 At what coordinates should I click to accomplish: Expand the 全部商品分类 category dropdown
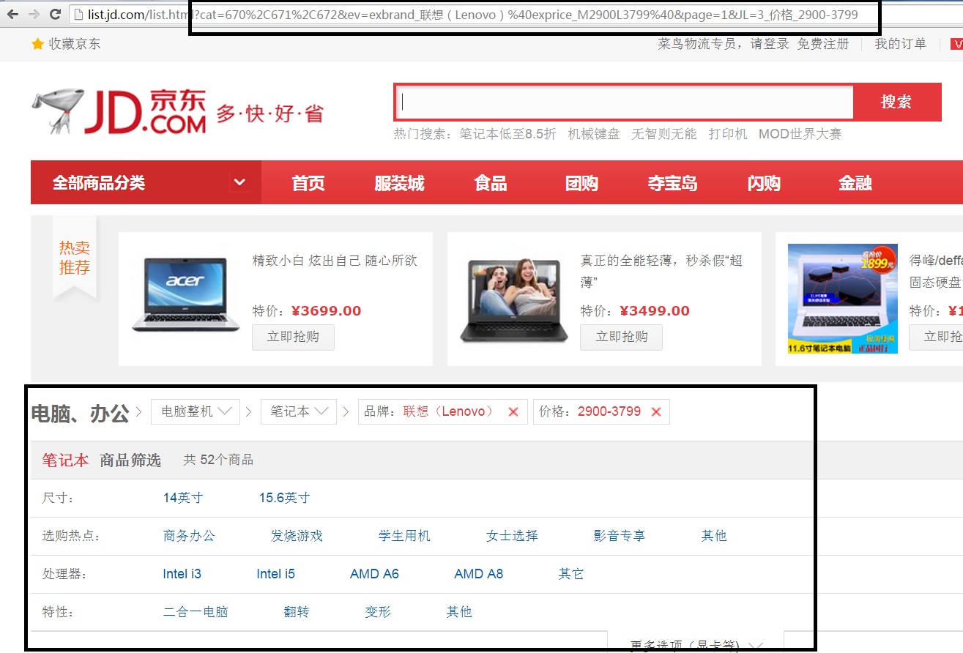tap(239, 182)
